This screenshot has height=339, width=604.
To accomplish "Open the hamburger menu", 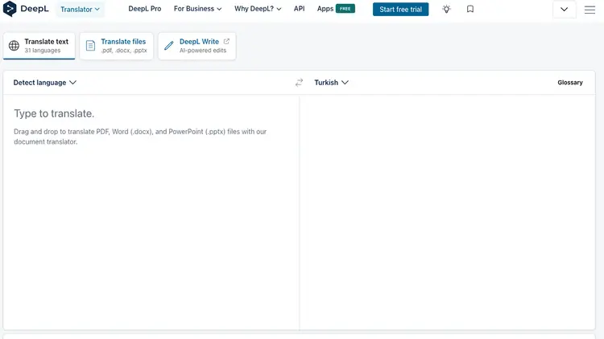I will tap(590, 9).
